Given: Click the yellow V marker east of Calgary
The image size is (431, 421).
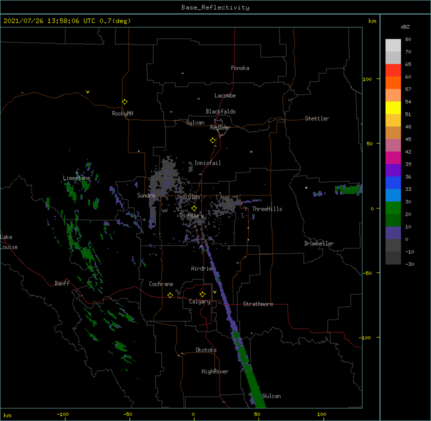Looking at the screenshot, I should coord(214,292).
